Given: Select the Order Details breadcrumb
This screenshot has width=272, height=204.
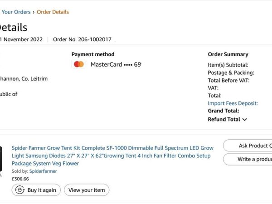Looking at the screenshot, I should (53, 12).
